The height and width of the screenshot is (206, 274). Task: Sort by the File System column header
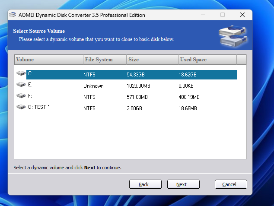[x=105, y=60]
